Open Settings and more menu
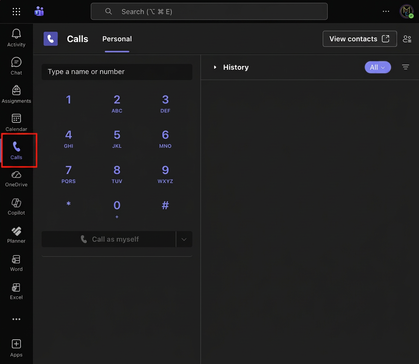The width and height of the screenshot is (419, 364). (386, 11)
